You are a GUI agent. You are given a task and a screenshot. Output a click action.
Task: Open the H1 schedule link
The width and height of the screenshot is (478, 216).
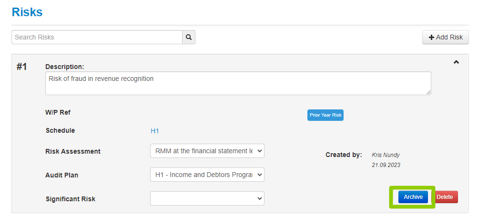154,131
